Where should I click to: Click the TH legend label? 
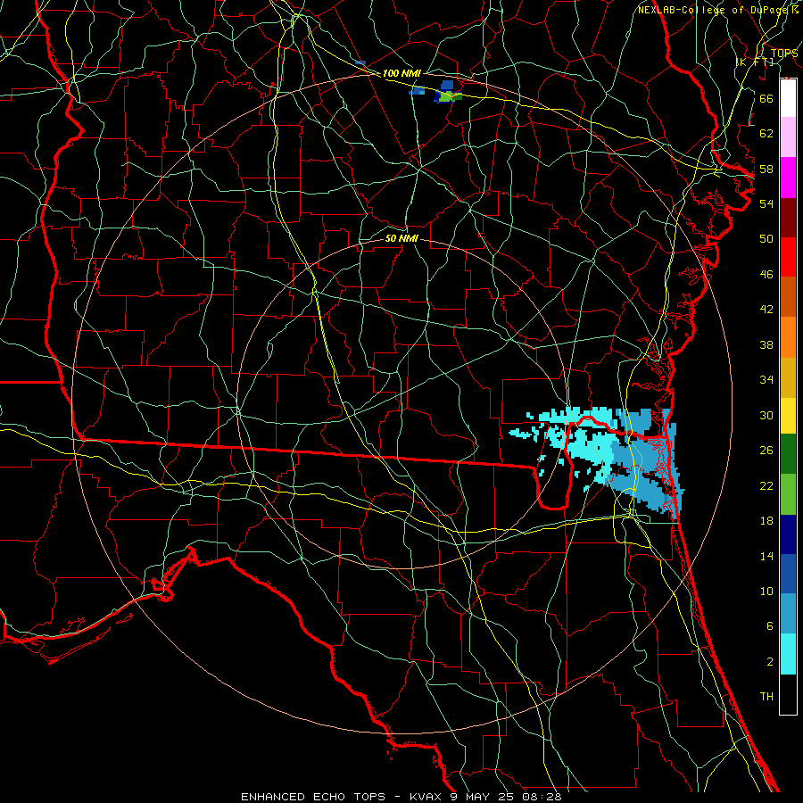[x=766, y=696]
